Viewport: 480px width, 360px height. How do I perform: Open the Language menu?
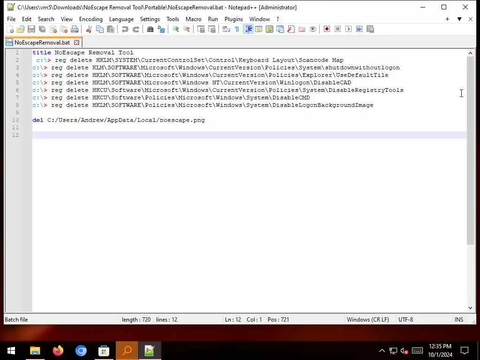coord(121,19)
